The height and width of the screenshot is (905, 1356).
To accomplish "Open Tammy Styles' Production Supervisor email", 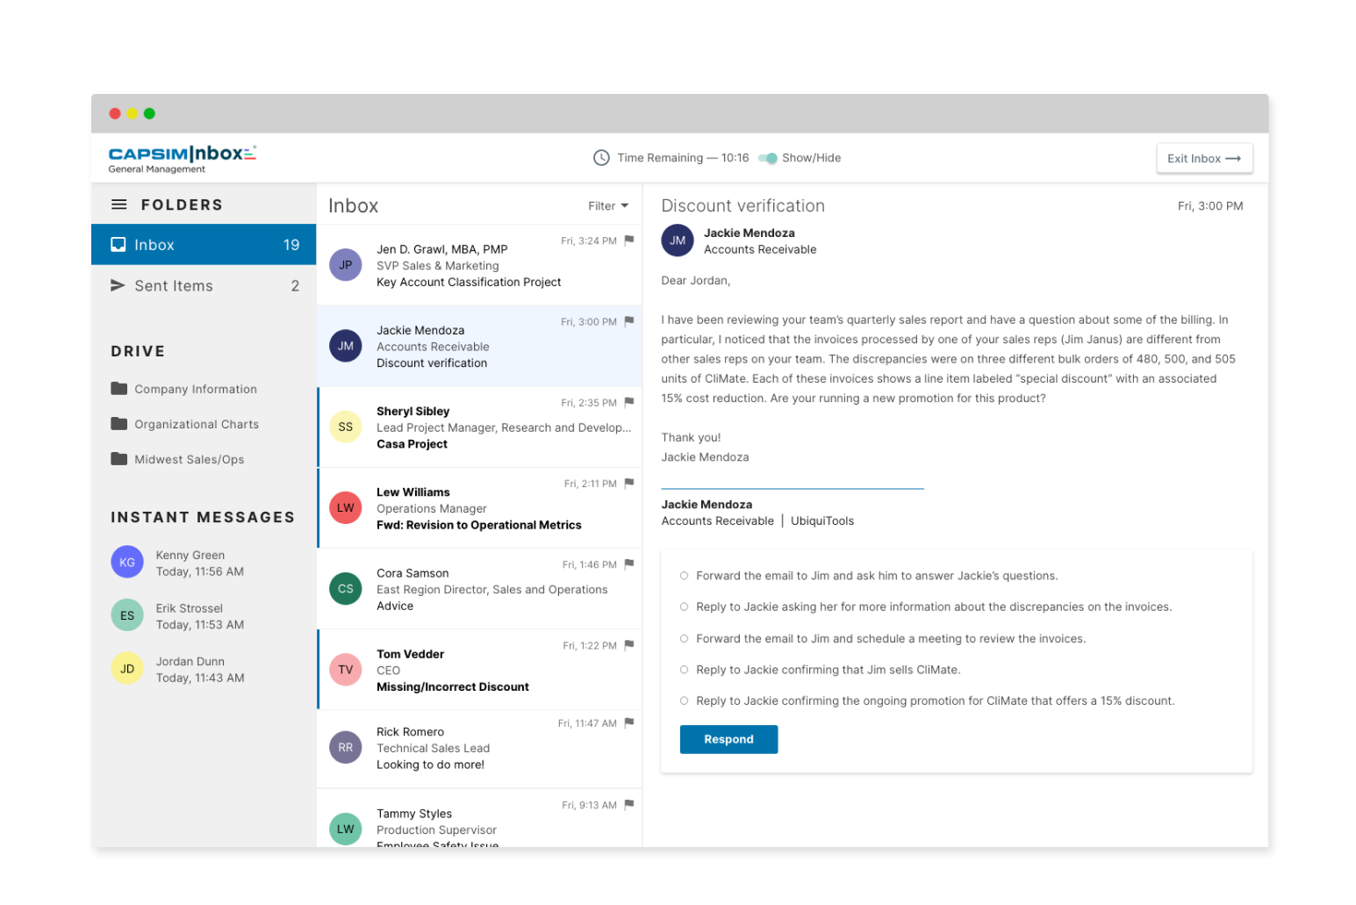I will coord(480,818).
